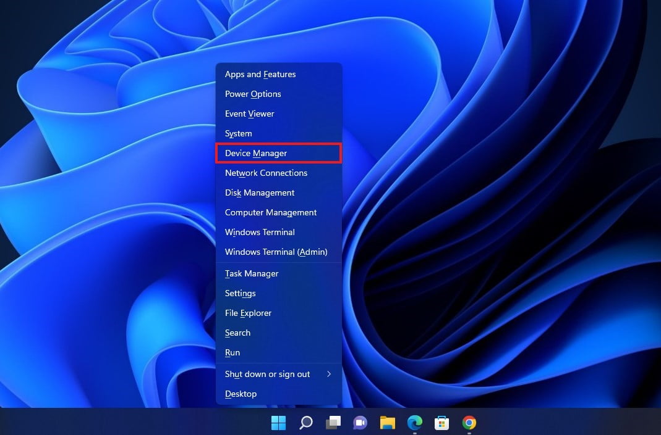Open File Explorer folder icon in taskbar
Screen dimensions: 661x435
388,423
